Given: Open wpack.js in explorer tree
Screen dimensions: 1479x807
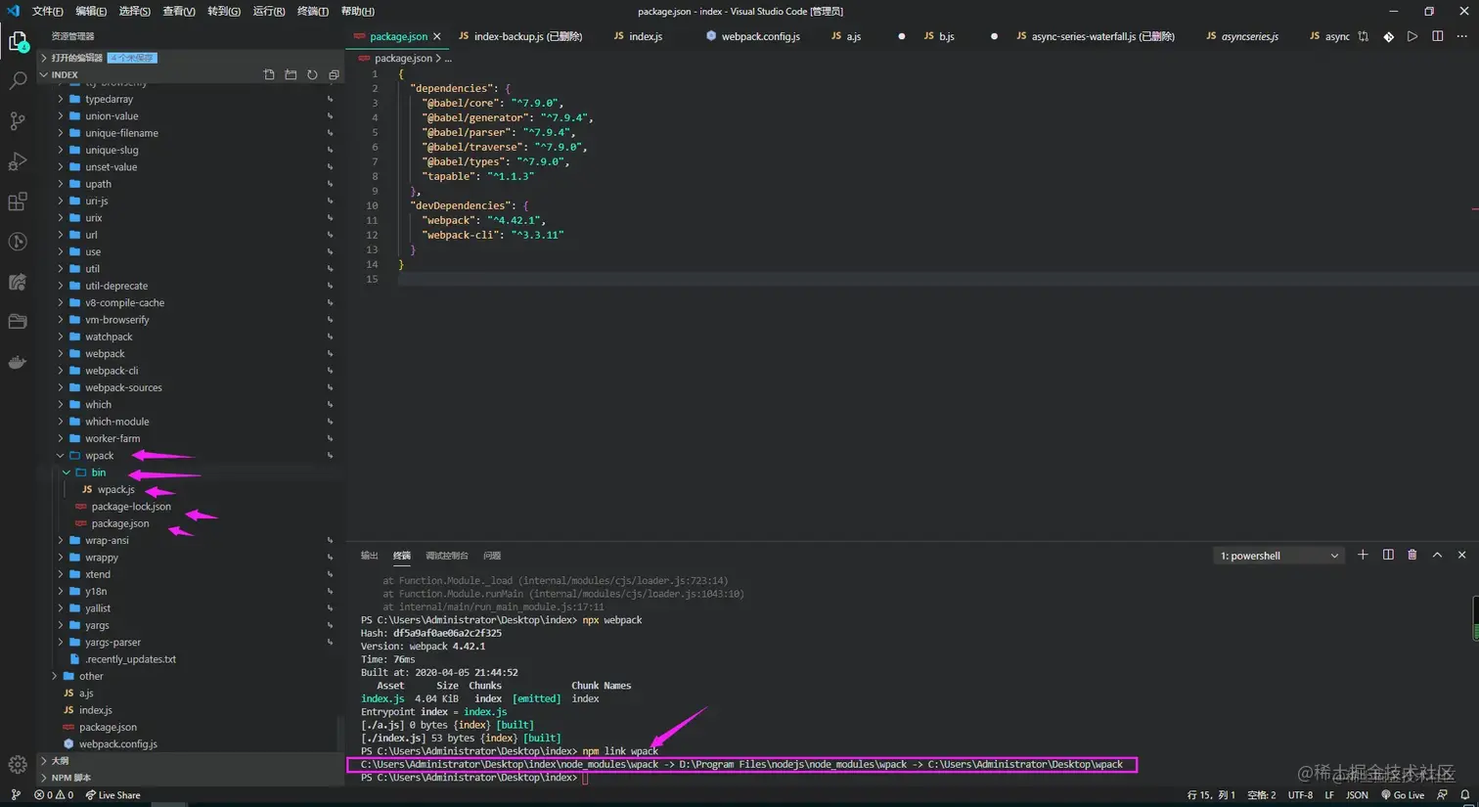Looking at the screenshot, I should tap(115, 490).
